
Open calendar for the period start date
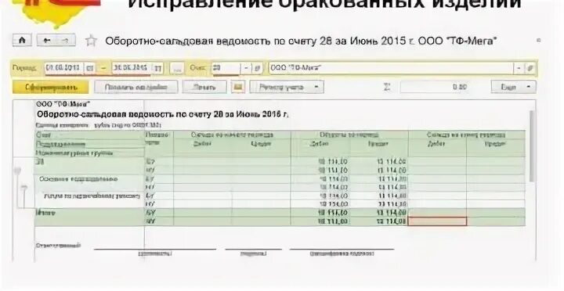tap(90, 68)
